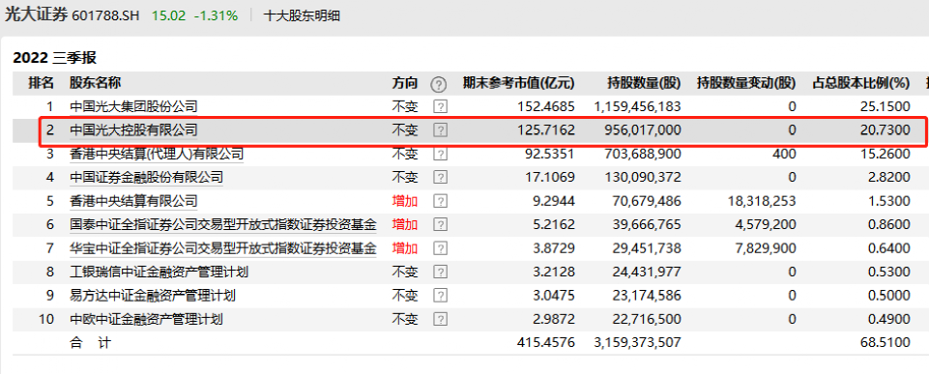Viewport: 929px width, 374px height.
Task: Click question mark icon in 中欧中证金融 row
Action: point(440,320)
